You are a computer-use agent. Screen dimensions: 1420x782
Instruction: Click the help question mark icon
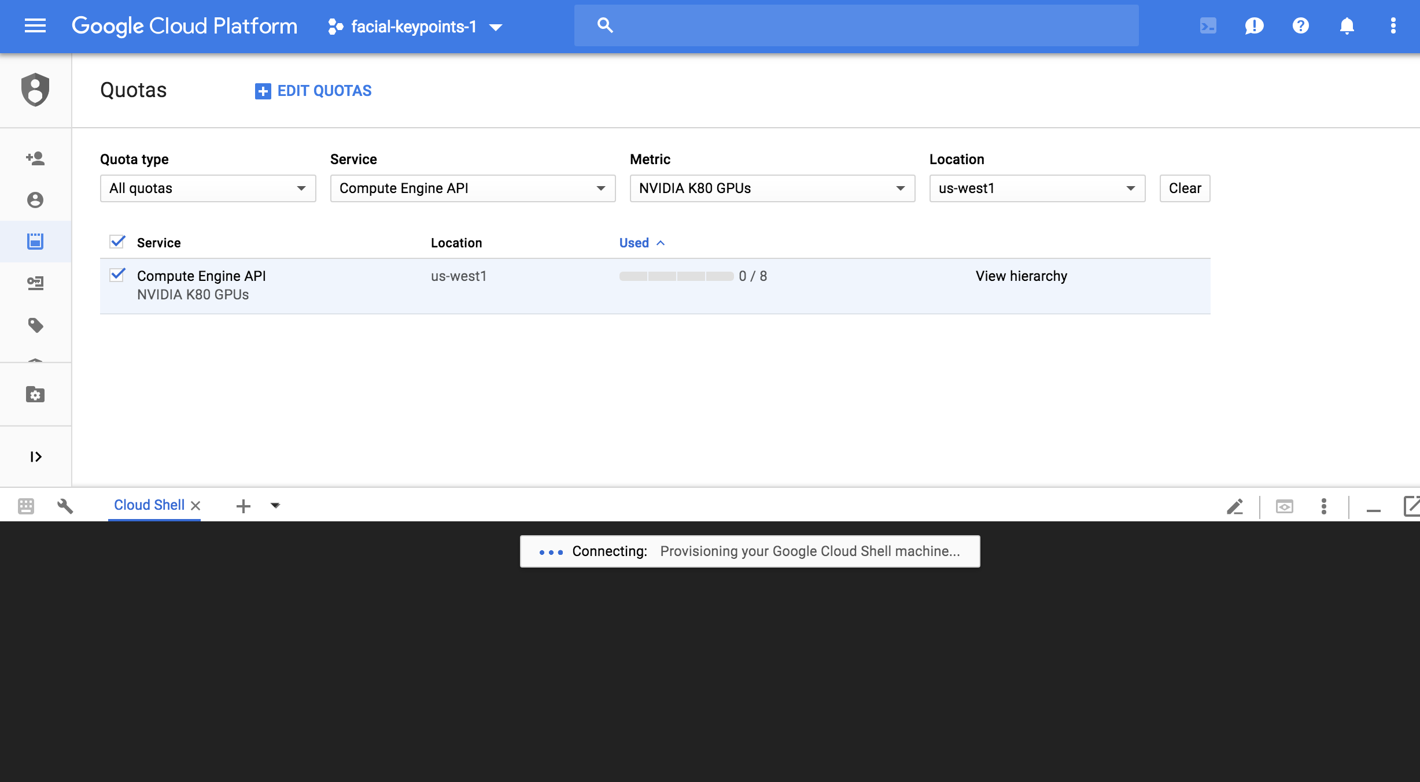1300,25
